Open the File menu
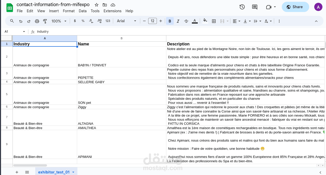The image size is (326, 175). pos(20,11)
